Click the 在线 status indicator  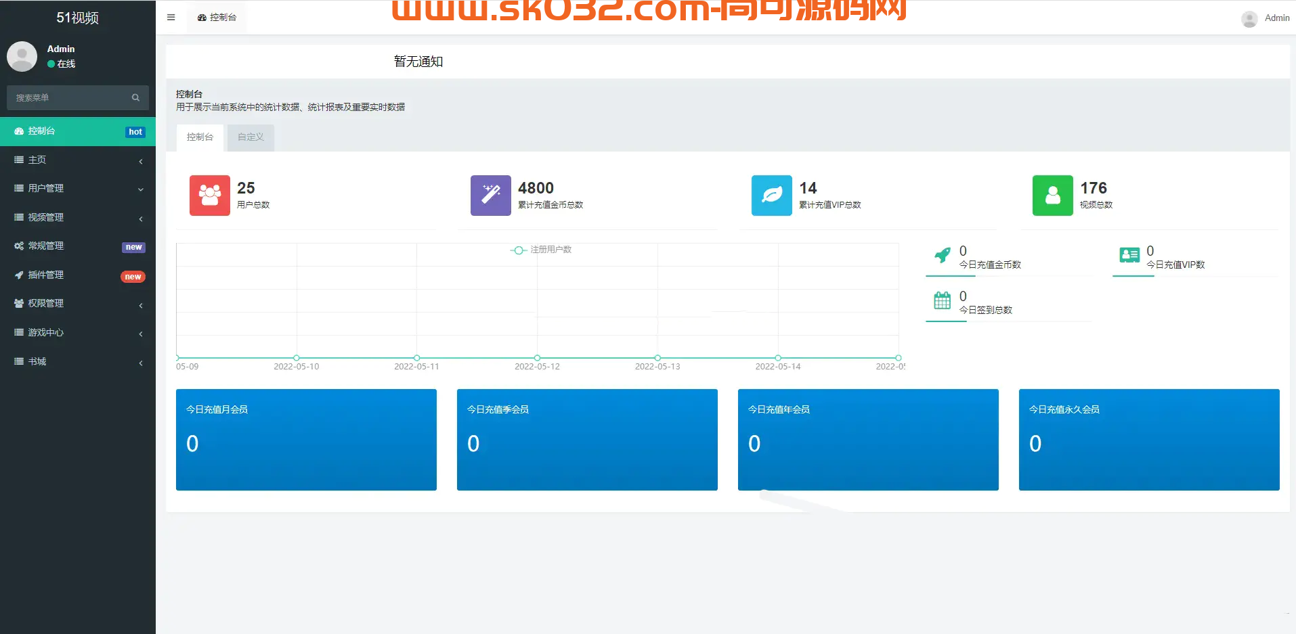click(x=61, y=64)
